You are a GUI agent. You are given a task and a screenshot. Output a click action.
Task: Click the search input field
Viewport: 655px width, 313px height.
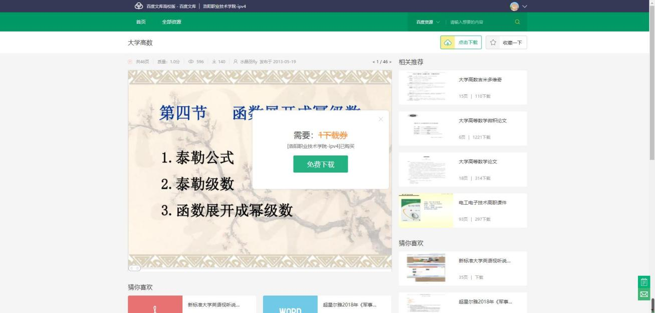point(479,22)
